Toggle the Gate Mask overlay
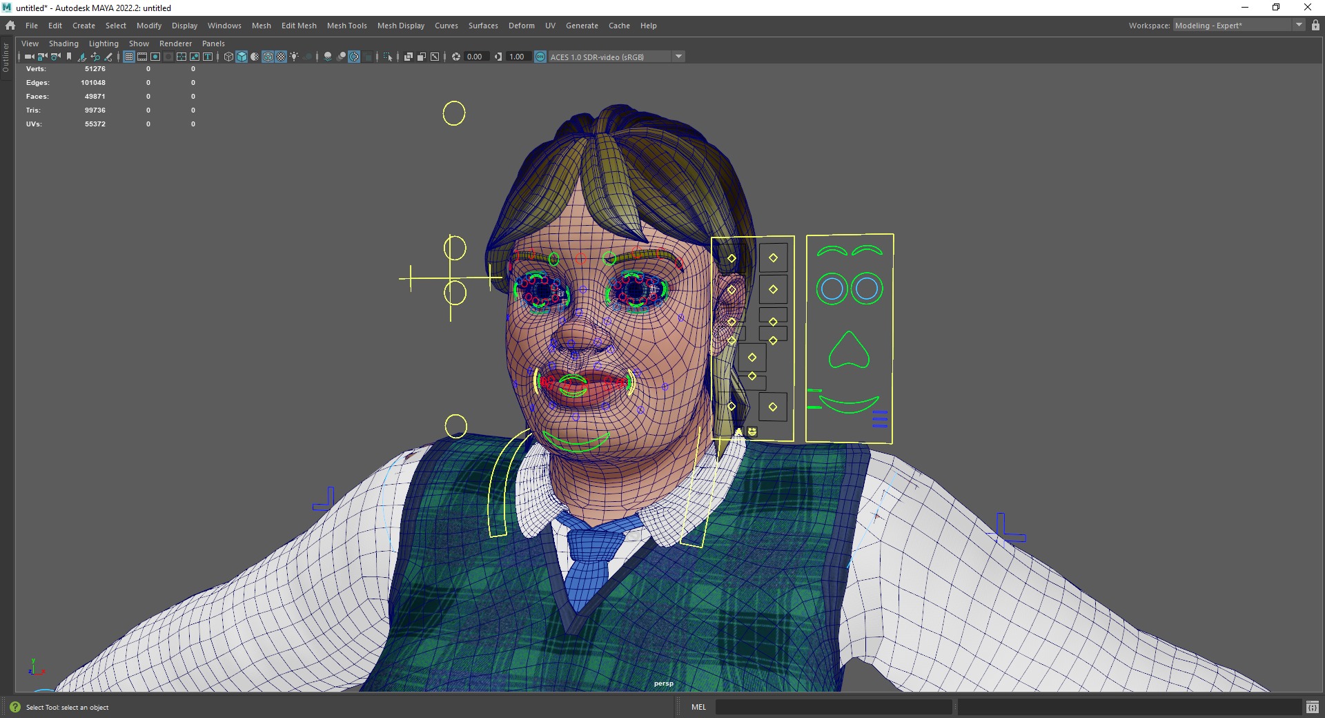This screenshot has width=1325, height=718. tap(168, 57)
